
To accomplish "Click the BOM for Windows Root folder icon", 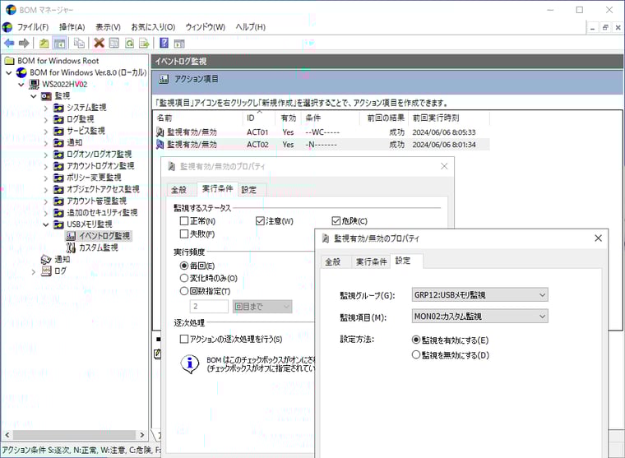I will [x=9, y=61].
